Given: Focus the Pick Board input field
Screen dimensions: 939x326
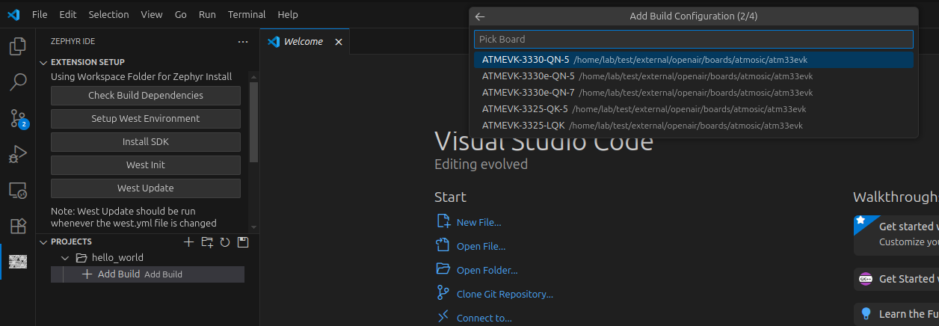Looking at the screenshot, I should [x=694, y=39].
